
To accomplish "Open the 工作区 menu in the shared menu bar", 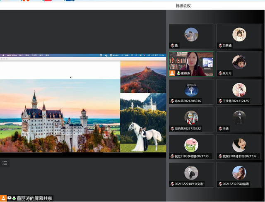I will 34,55.
